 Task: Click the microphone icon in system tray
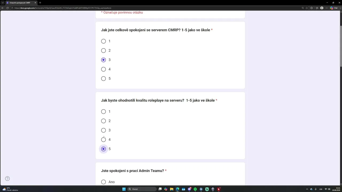(x=316, y=189)
